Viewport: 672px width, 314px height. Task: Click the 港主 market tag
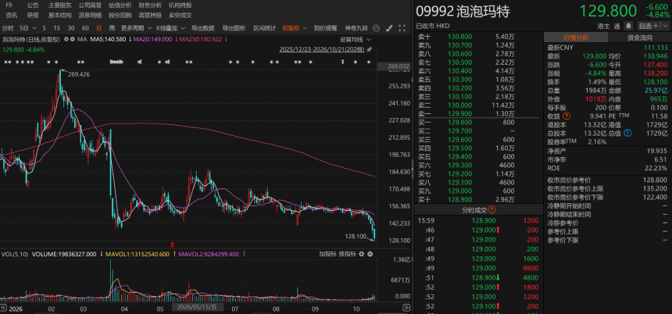click(x=604, y=25)
